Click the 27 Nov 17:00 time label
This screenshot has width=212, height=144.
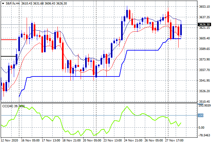click(x=174, y=140)
